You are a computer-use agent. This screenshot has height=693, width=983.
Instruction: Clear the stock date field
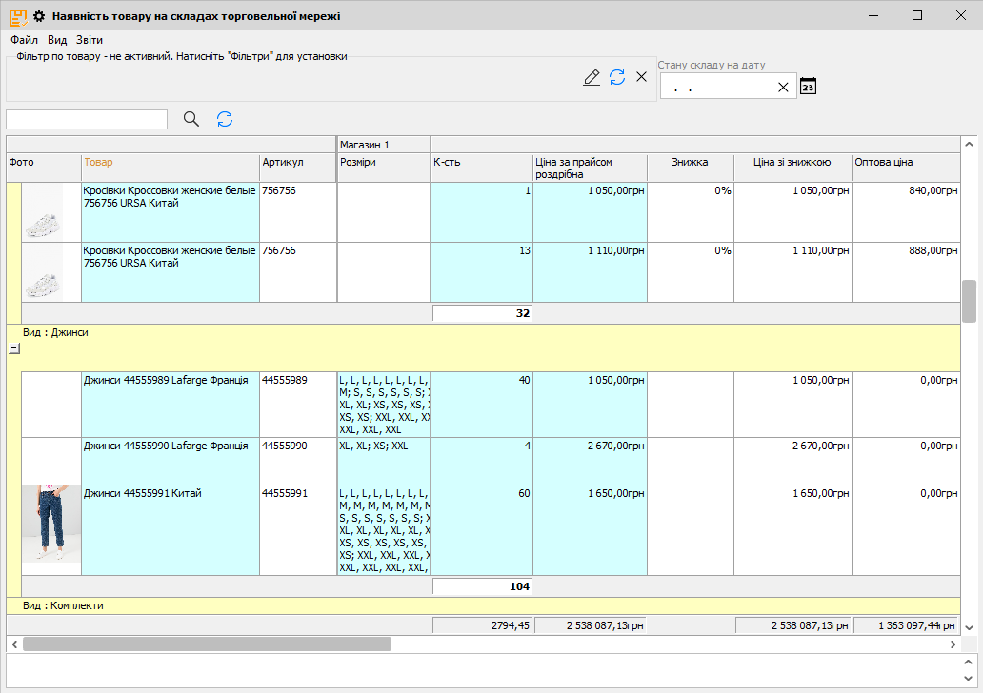[783, 88]
